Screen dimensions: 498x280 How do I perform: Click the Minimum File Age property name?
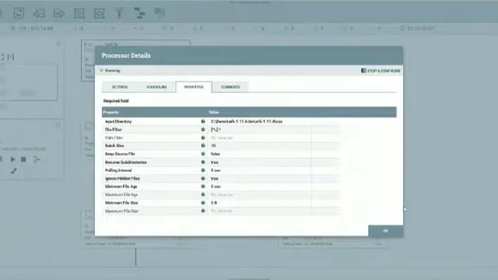point(121,187)
